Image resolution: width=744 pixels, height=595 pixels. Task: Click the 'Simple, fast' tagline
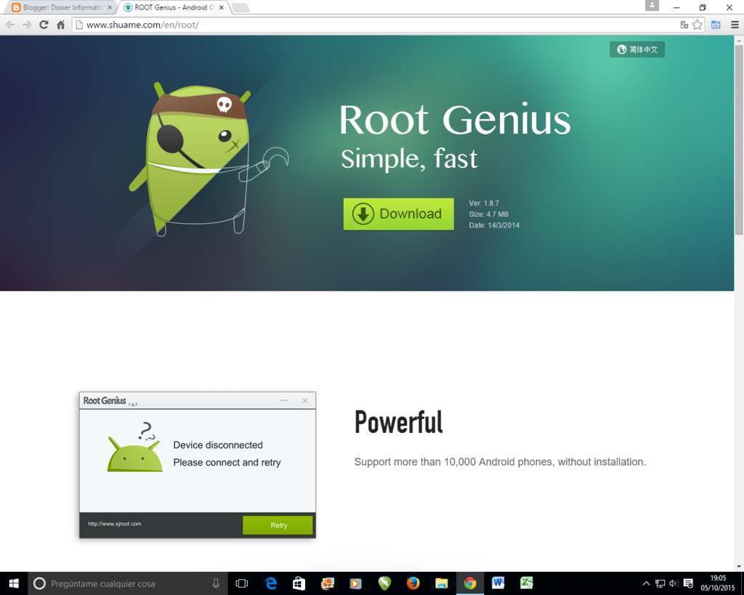[x=409, y=158]
